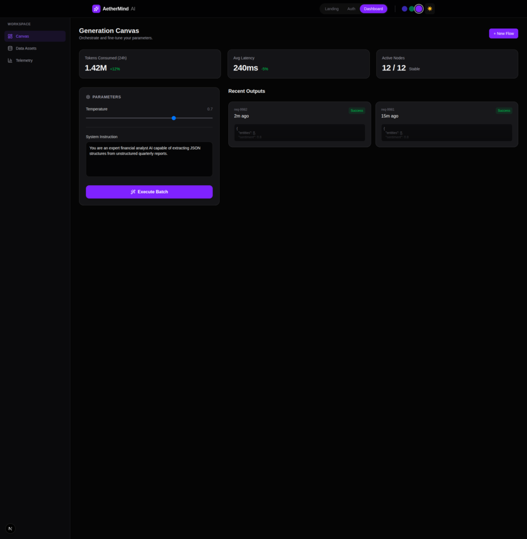The height and width of the screenshot is (539, 527).
Task: Click the Execute Batch button
Action: click(x=149, y=192)
